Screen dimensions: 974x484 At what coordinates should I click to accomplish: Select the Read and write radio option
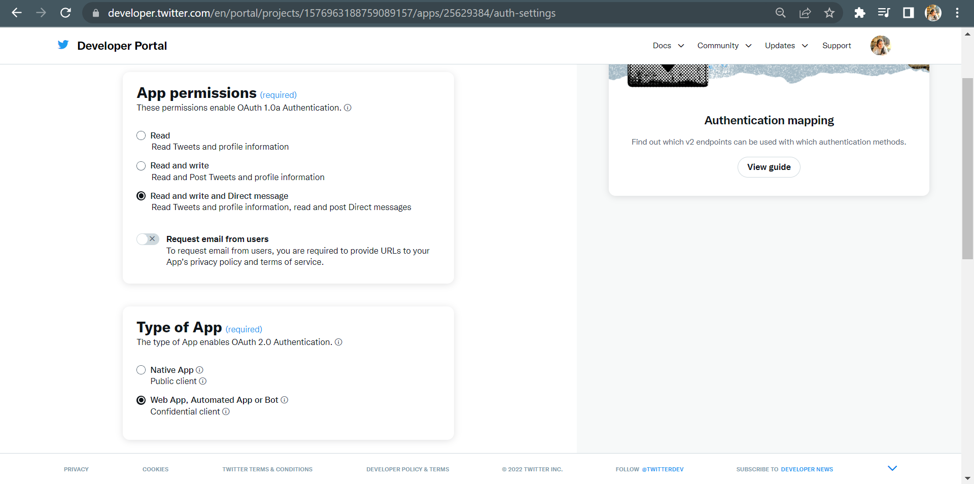point(141,166)
